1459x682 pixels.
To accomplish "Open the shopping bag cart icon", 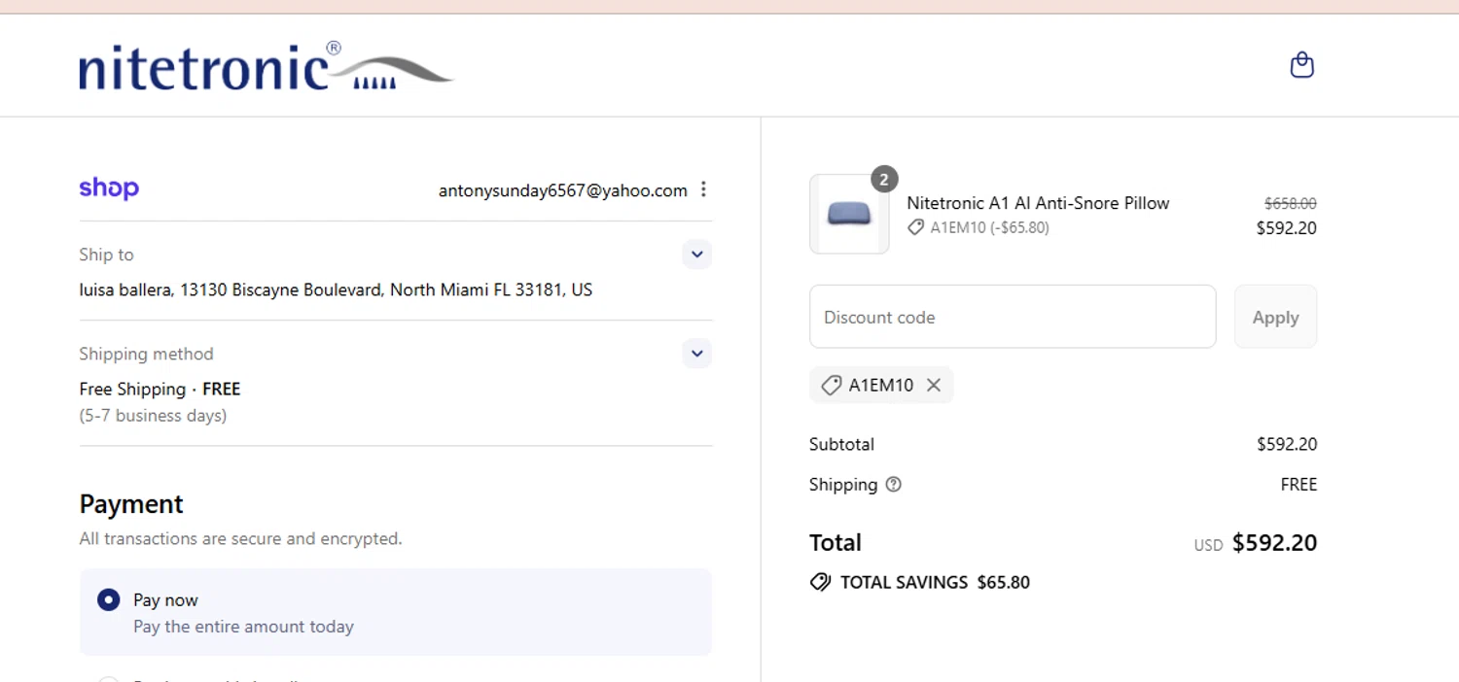I will coord(1301,65).
